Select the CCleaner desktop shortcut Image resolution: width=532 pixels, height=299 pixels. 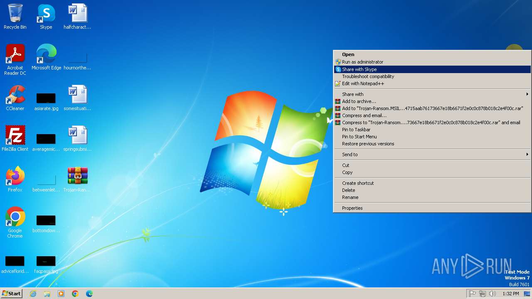coord(15,98)
